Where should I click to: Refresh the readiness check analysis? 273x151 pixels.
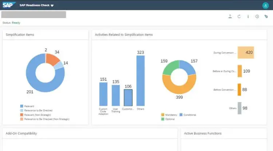point(239,16)
